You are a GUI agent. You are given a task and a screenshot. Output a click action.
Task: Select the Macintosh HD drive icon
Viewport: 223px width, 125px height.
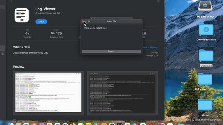point(205,6)
